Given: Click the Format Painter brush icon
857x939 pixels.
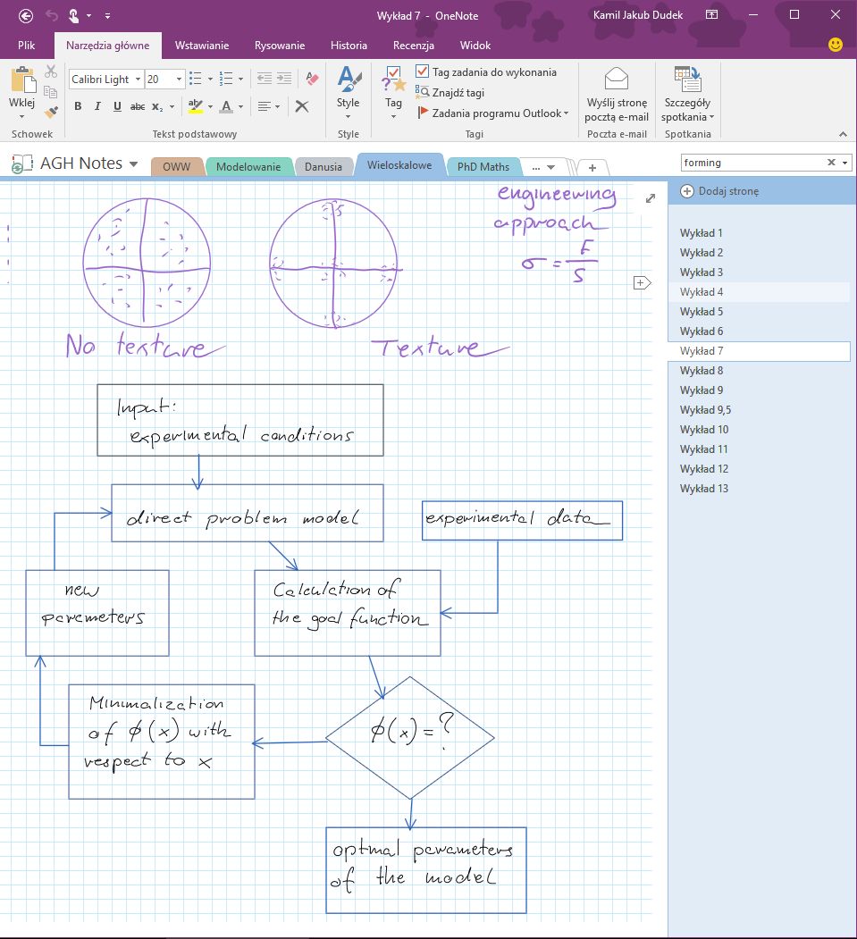Looking at the screenshot, I should tap(52, 112).
